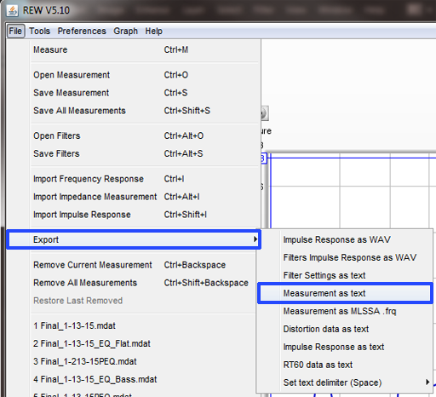The width and height of the screenshot is (436, 397).
Task: Expand the Export submenu
Action: pyautogui.click(x=134, y=239)
